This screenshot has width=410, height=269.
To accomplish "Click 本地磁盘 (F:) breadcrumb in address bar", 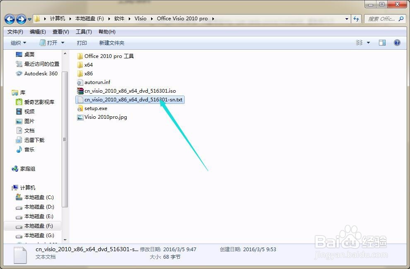I will [x=89, y=19].
